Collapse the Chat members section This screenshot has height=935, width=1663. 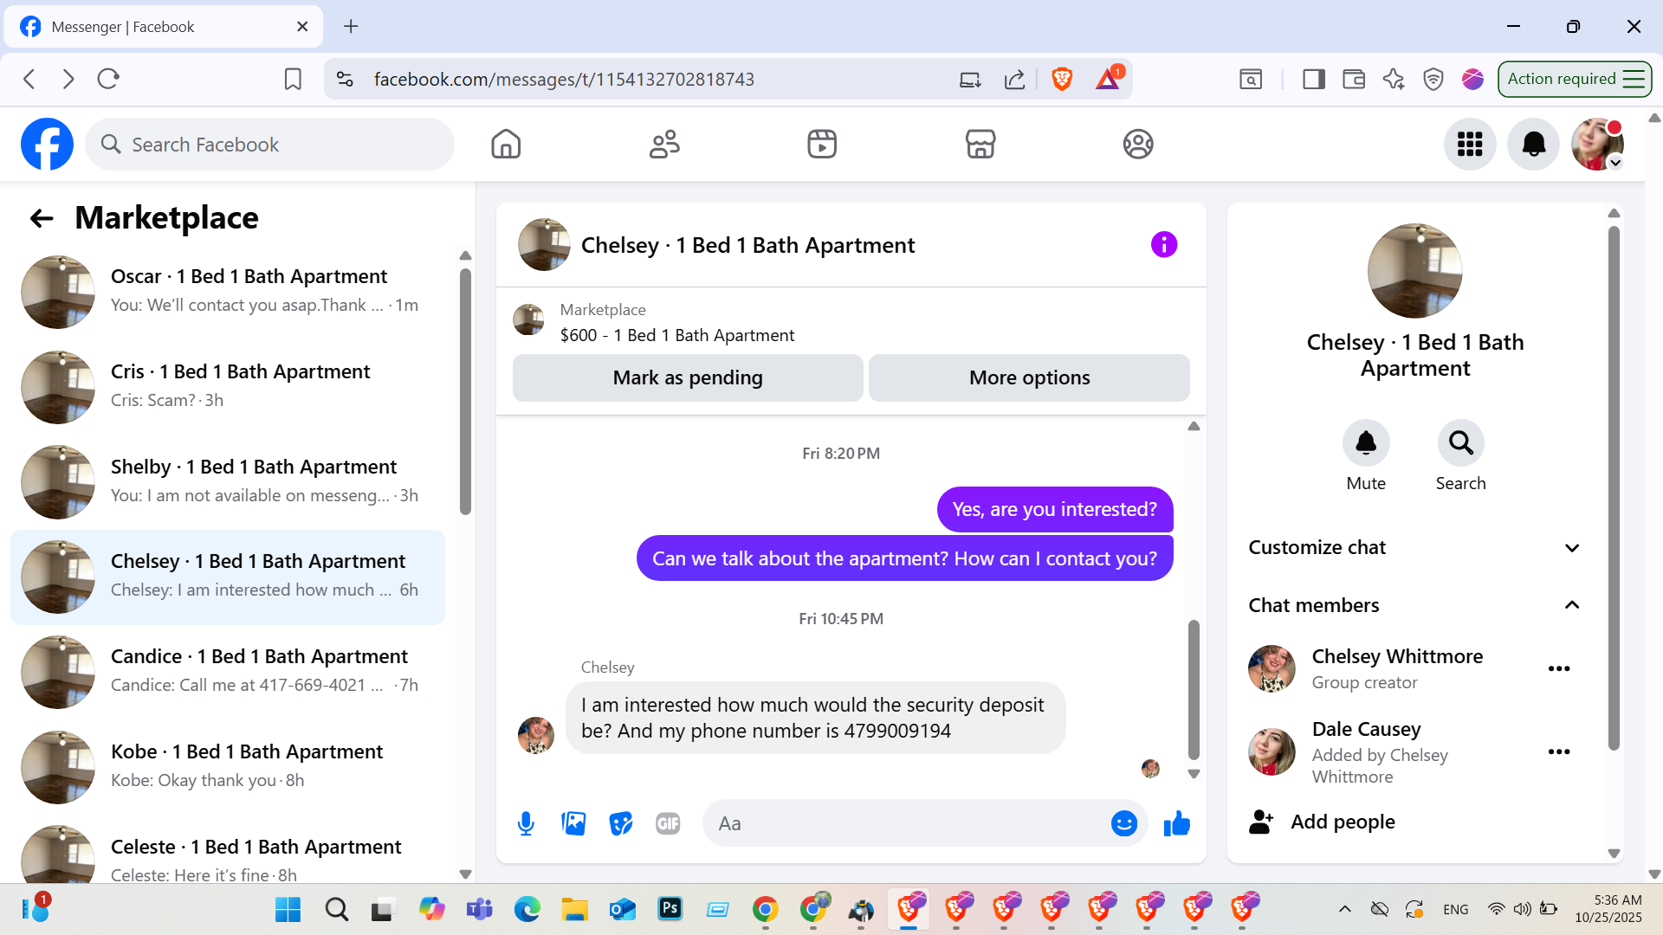coord(1414,605)
